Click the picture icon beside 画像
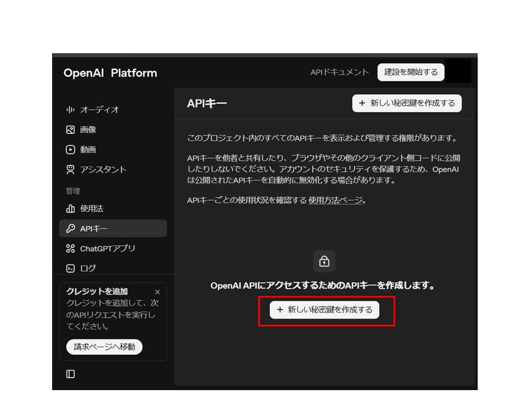 pos(70,130)
